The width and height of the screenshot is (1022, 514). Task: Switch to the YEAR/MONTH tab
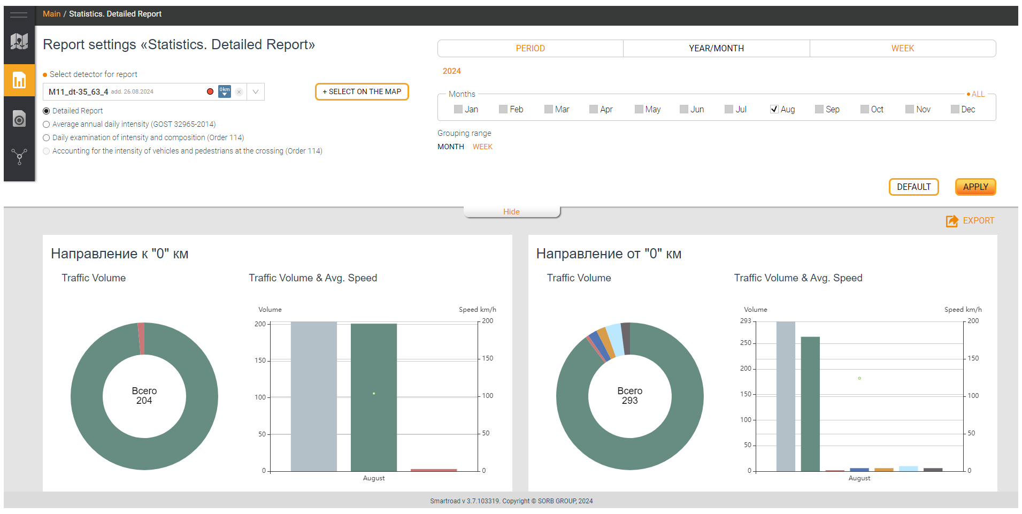click(x=716, y=48)
